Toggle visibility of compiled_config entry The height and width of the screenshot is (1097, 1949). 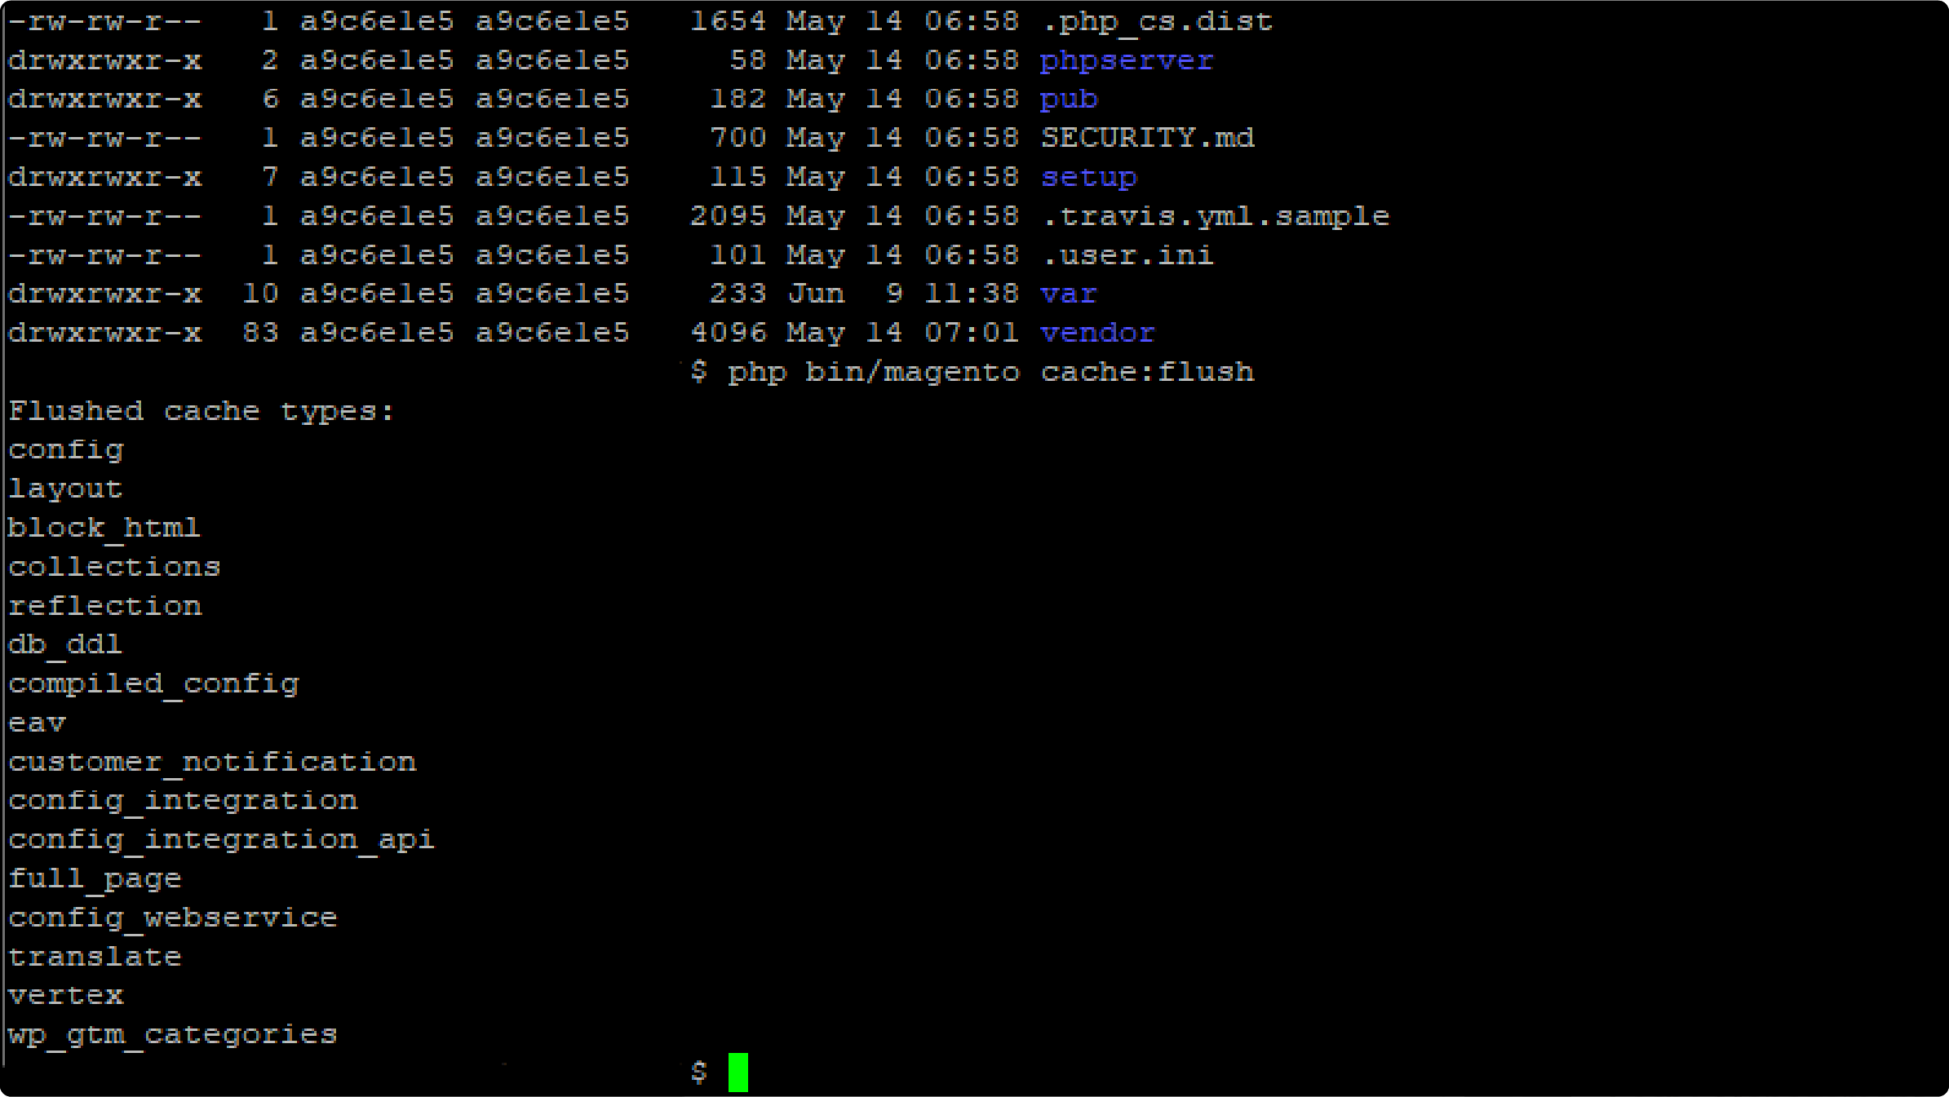pyautogui.click(x=153, y=683)
